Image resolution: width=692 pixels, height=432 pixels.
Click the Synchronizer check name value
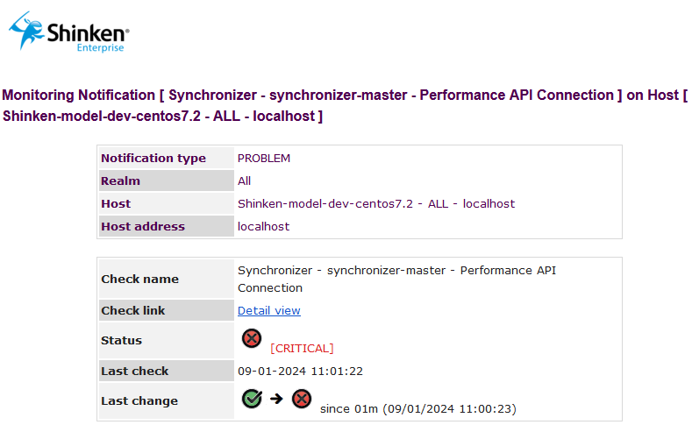point(396,279)
